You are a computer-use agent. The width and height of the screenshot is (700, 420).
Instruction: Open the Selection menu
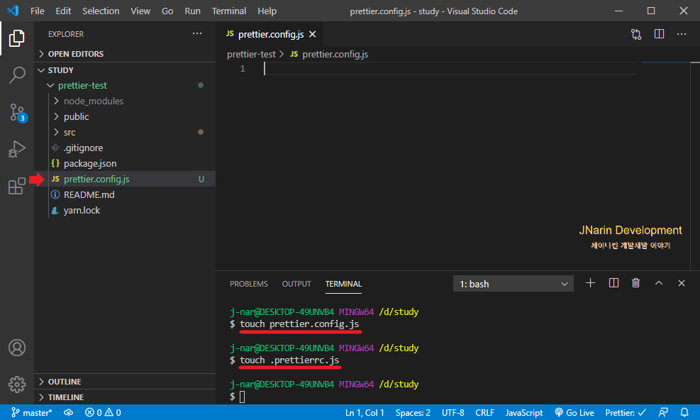pyautogui.click(x=101, y=11)
